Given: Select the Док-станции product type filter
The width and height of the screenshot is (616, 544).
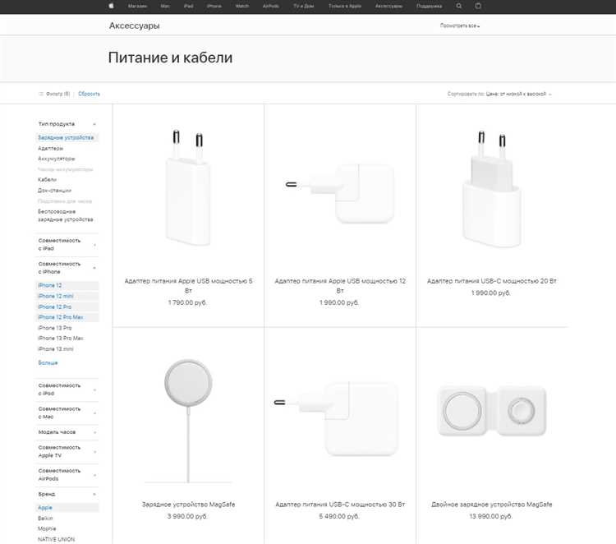Looking at the screenshot, I should click(x=54, y=191).
